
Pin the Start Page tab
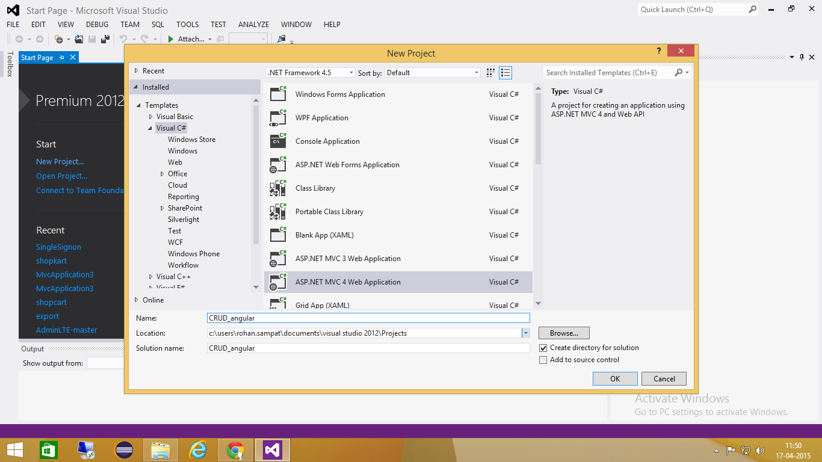[x=62, y=58]
